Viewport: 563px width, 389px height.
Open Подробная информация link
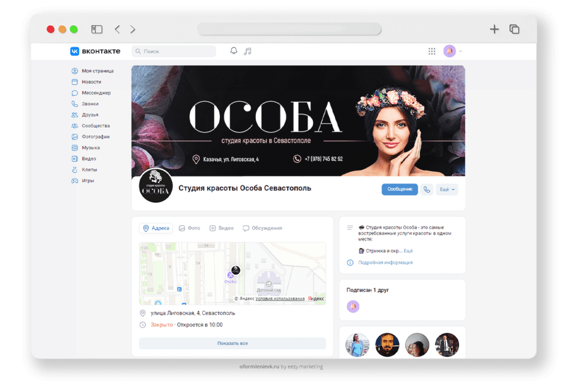point(385,263)
